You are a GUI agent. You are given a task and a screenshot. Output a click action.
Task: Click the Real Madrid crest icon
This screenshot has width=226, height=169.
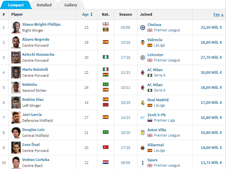pos(143,103)
